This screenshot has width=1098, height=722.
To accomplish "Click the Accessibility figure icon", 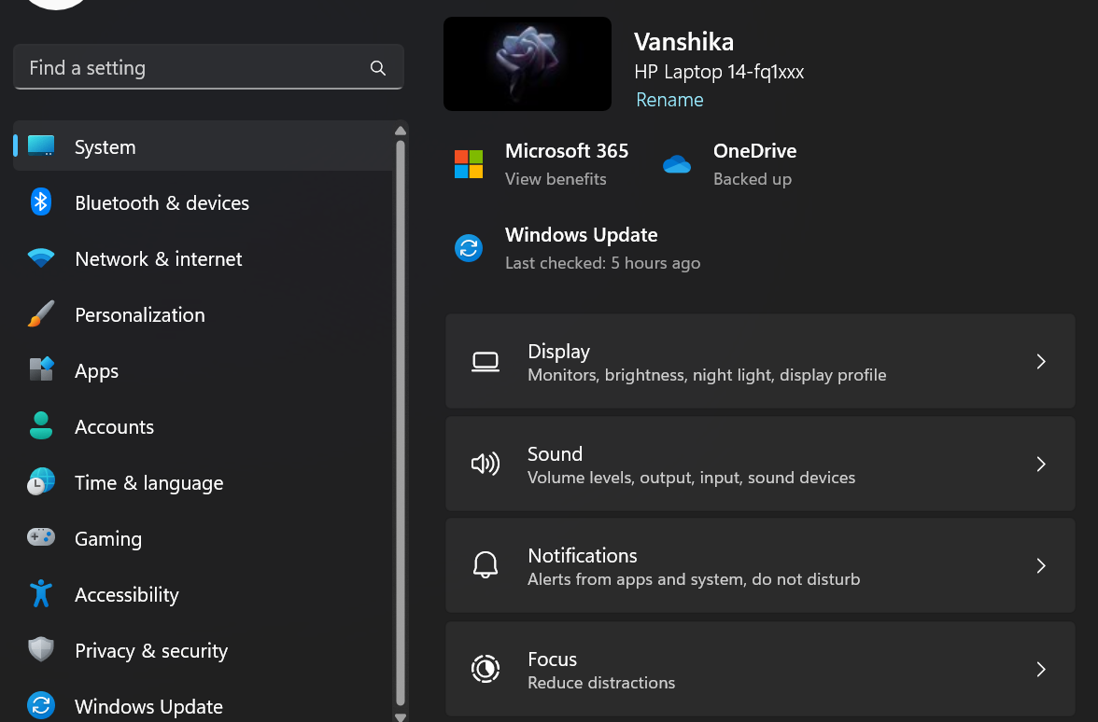I will (x=41, y=594).
